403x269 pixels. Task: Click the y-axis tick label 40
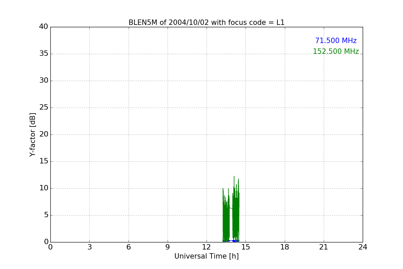[x=44, y=27]
